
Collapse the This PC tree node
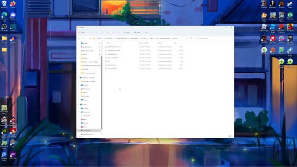78,104
